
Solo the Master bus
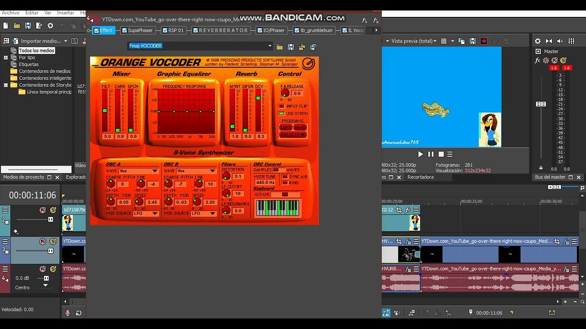coord(564,60)
